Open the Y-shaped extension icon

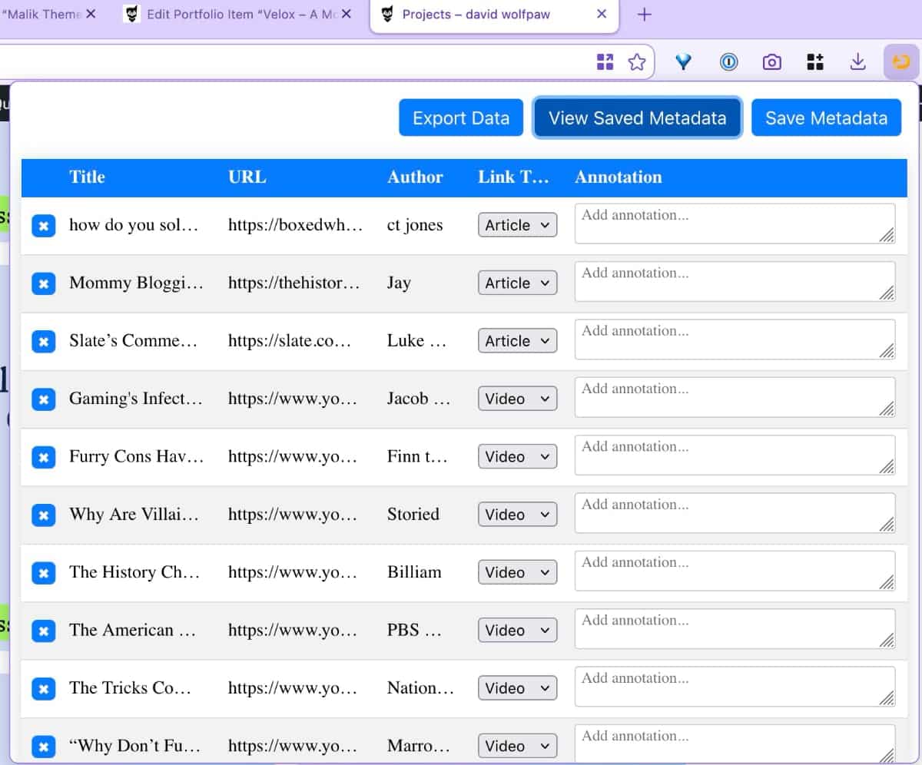(x=683, y=62)
